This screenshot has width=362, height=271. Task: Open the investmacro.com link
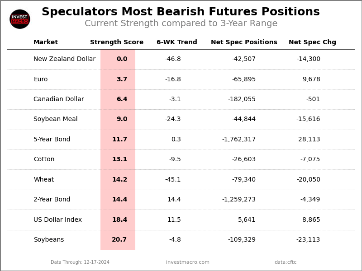pos(188,262)
